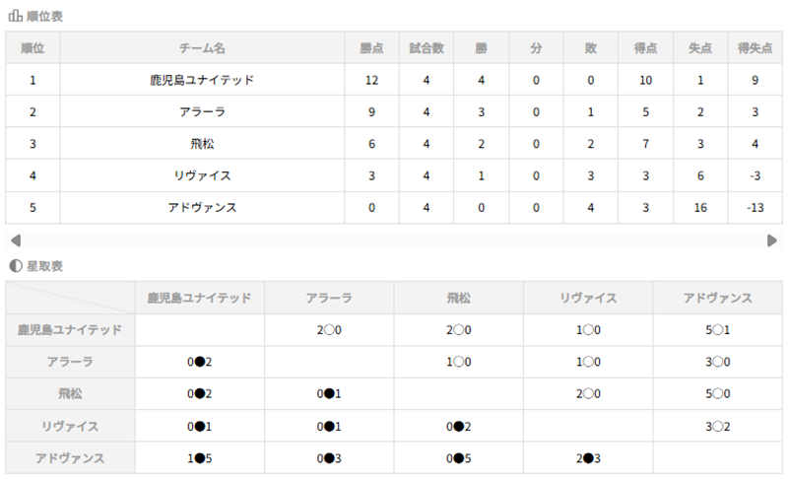Click アドヴァンス in the fifth standings row
This screenshot has width=788, height=479.
[202, 208]
